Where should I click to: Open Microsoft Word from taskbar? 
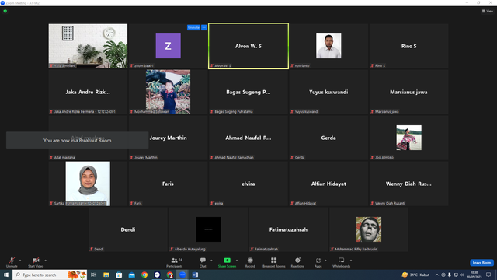[x=195, y=275]
